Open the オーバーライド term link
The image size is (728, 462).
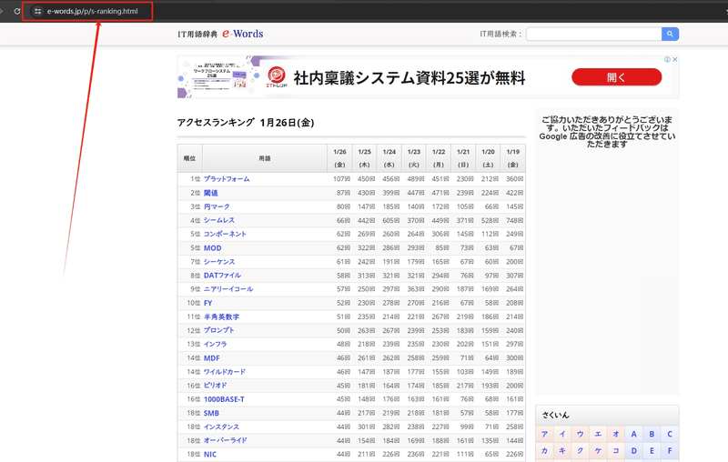tap(225, 441)
